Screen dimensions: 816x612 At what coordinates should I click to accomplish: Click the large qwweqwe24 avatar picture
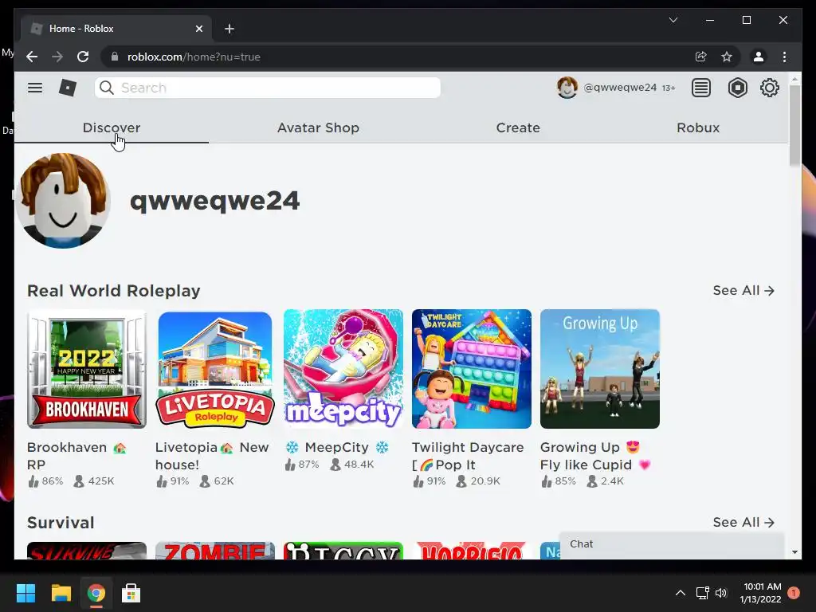coord(63,201)
